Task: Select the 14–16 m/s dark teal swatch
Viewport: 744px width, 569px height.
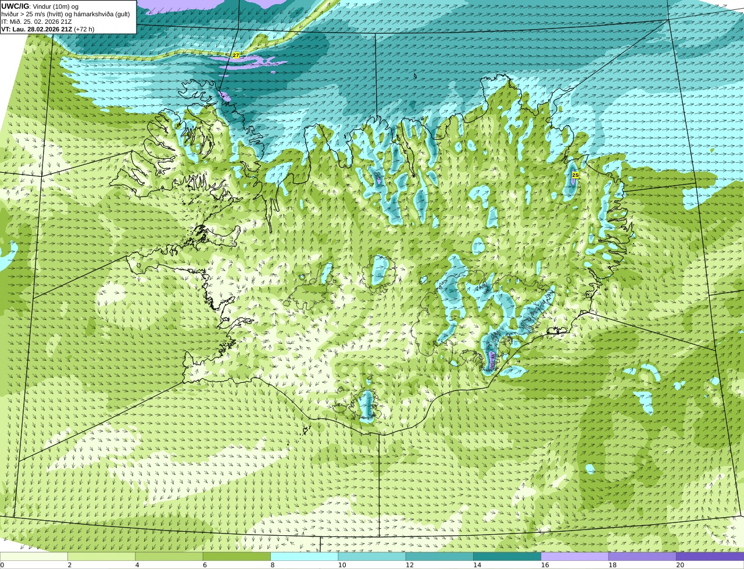Action: coord(507,556)
